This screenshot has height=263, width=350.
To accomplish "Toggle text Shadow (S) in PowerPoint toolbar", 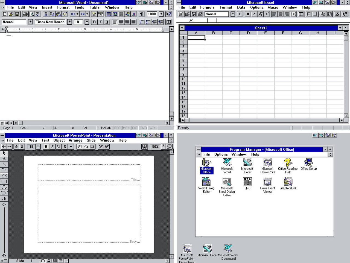I will [x=65, y=147].
